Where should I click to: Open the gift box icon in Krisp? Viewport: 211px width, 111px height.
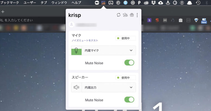(132, 15)
